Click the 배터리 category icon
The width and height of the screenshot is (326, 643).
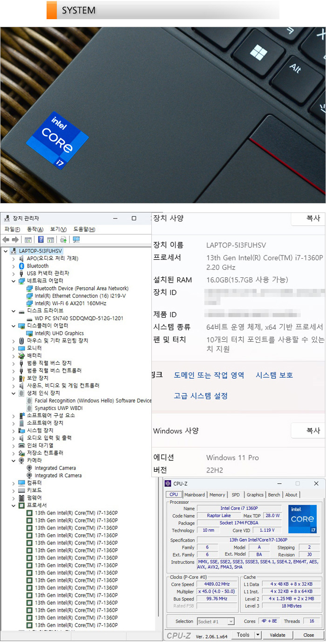(21, 355)
